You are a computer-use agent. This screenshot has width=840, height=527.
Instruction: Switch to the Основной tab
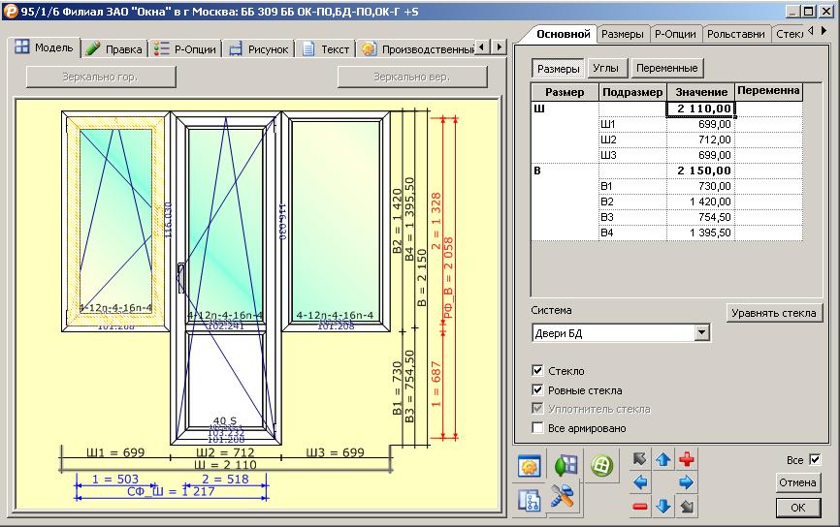(563, 34)
